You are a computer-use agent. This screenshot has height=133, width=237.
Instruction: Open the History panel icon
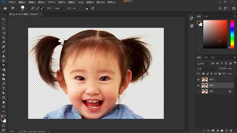point(192,18)
